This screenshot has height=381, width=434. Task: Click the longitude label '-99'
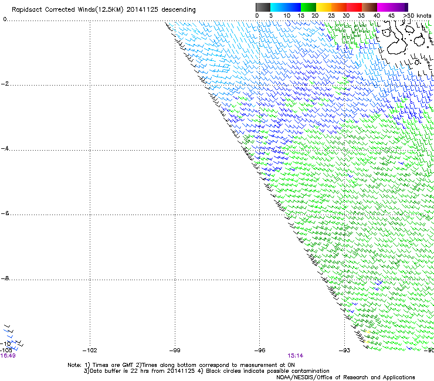pyautogui.click(x=175, y=351)
